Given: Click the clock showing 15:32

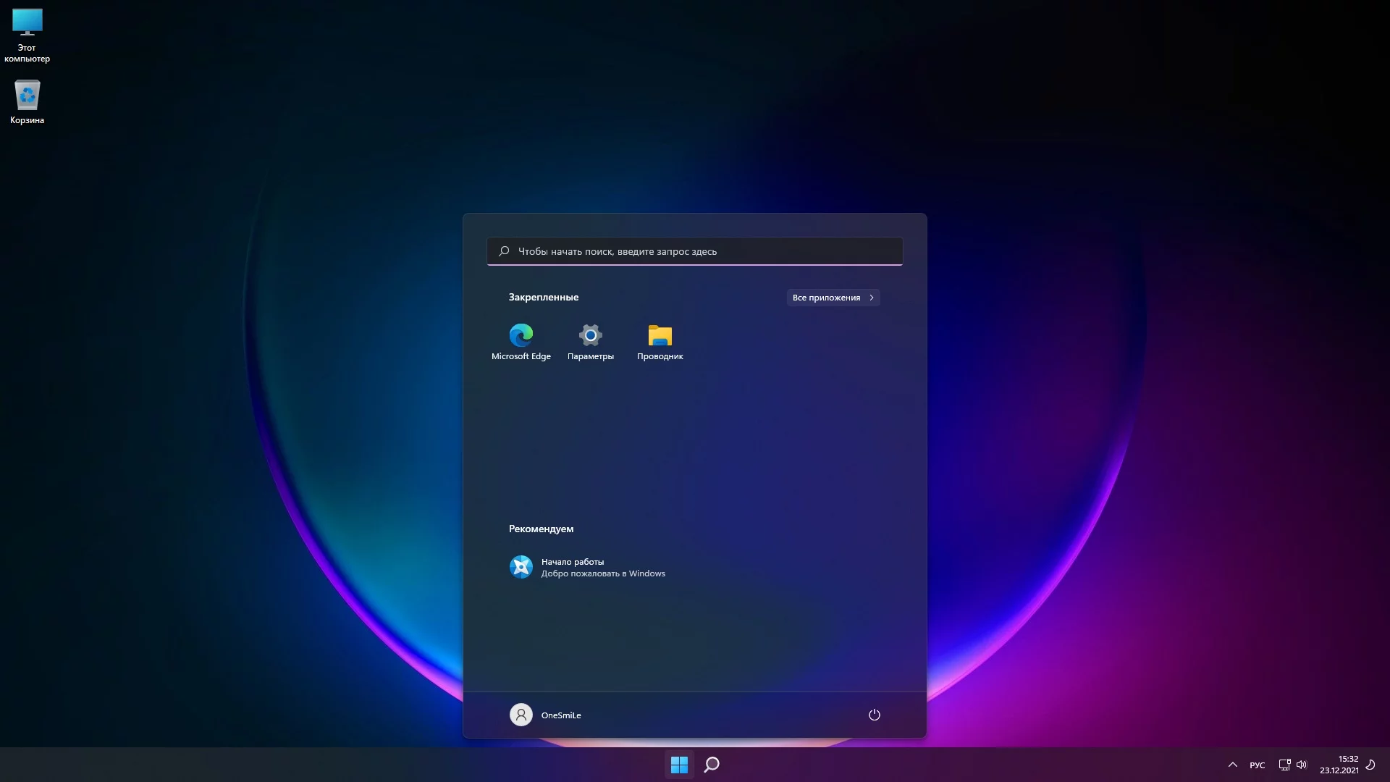Looking at the screenshot, I should pos(1339,765).
